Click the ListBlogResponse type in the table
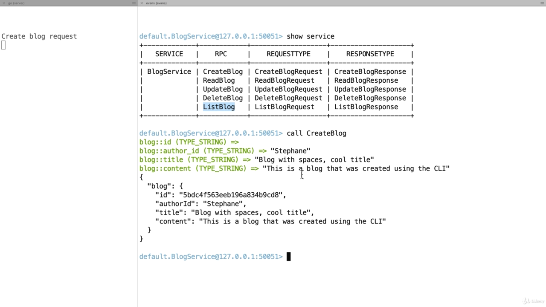 click(366, 107)
